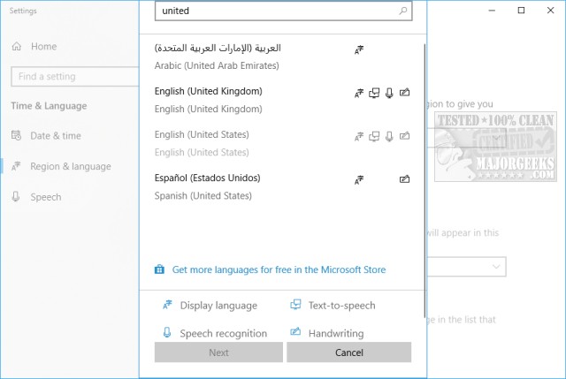Click the search magnifier icon in language box
566x379 pixels.
pyautogui.click(x=404, y=11)
